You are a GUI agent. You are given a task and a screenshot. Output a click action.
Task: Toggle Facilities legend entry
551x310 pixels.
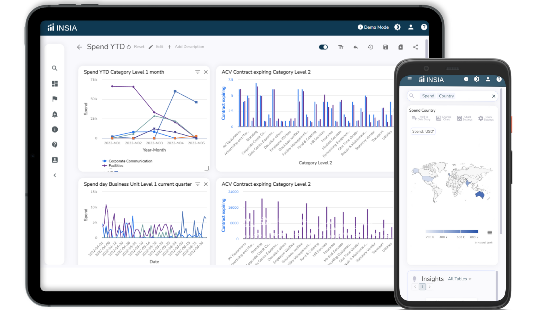tap(113, 166)
